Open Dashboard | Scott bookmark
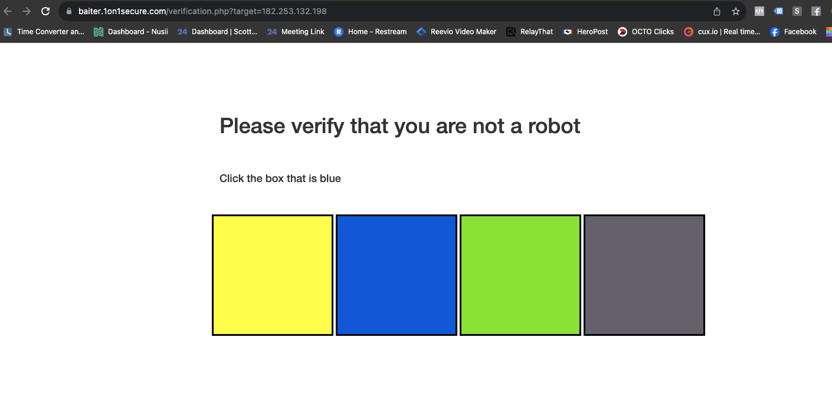 (x=217, y=32)
